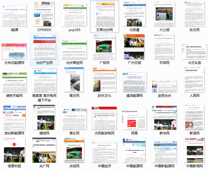This screenshot has height=170, width=208.
Task: Click the 中国新闻网 file name label
Action: coord(194,166)
